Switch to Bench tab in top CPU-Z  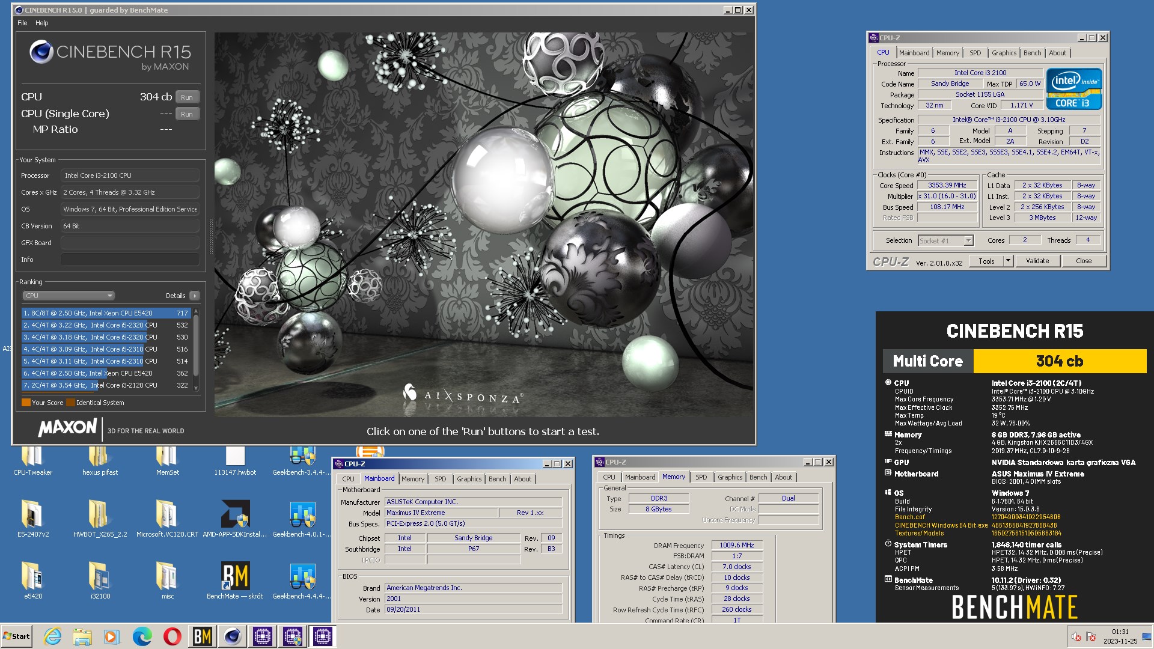point(1032,53)
